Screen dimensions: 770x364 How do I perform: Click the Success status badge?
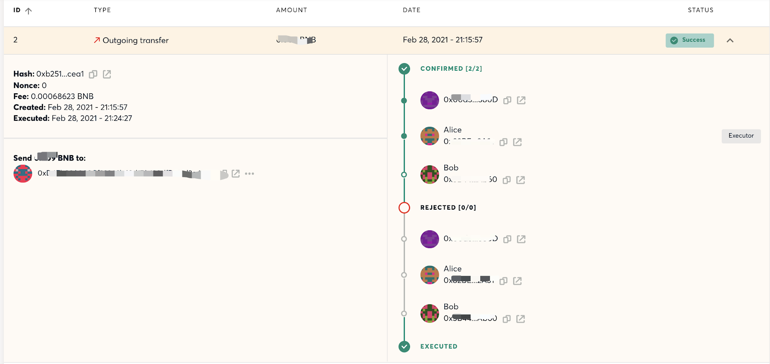coord(690,40)
